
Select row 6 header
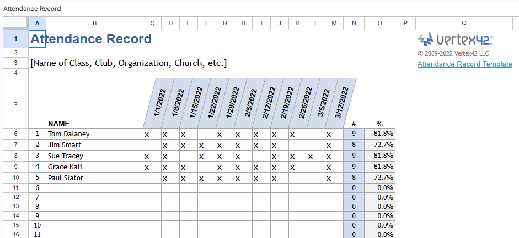[x=15, y=134]
